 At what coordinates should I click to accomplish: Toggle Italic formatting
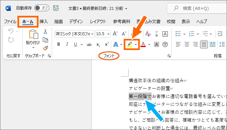pos(67,44)
